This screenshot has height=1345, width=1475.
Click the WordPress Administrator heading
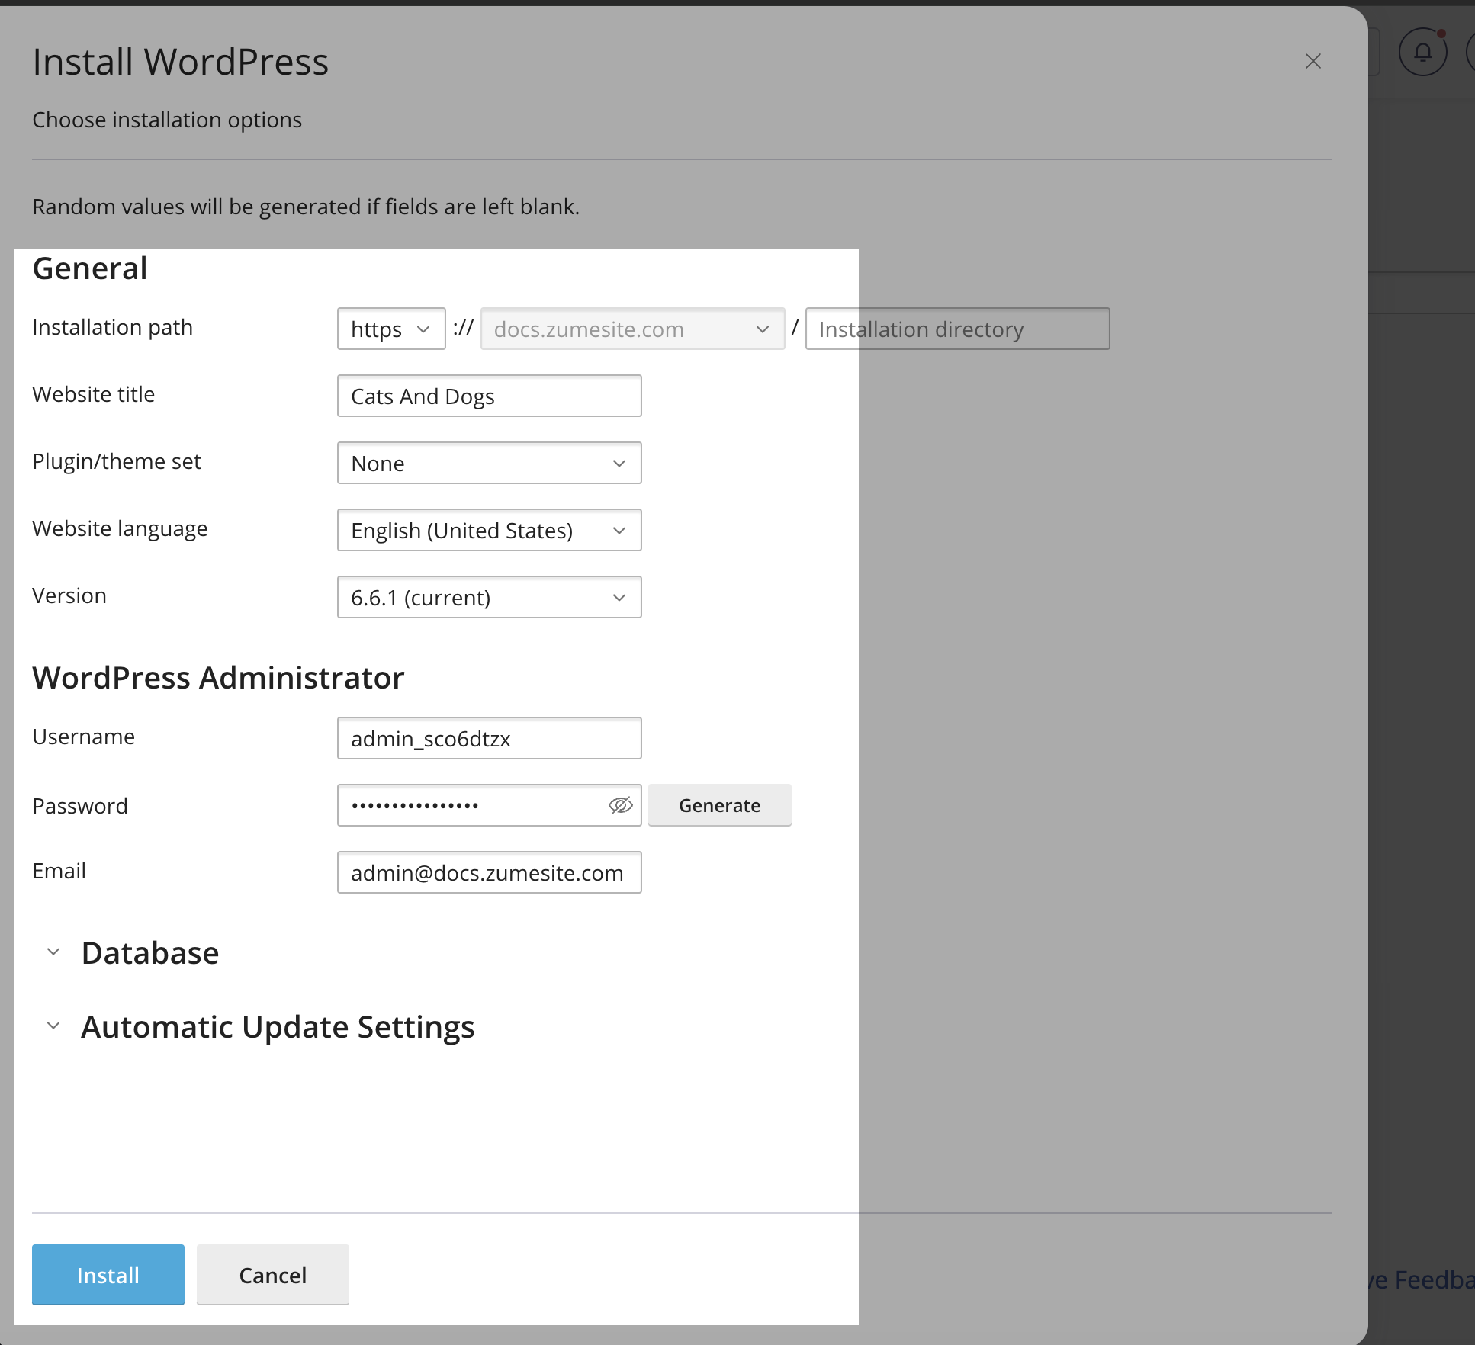pos(218,678)
